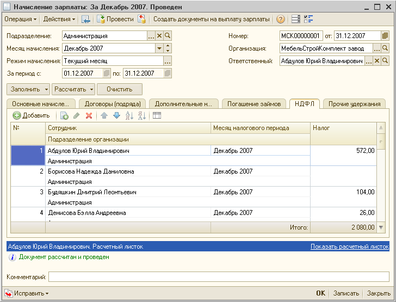Expand the Месяц начисления dropdown arrow
Viewport: 396px width, 302px height.
tap(159, 48)
